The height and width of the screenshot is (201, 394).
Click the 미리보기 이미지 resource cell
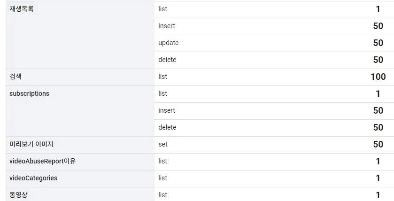coord(80,145)
